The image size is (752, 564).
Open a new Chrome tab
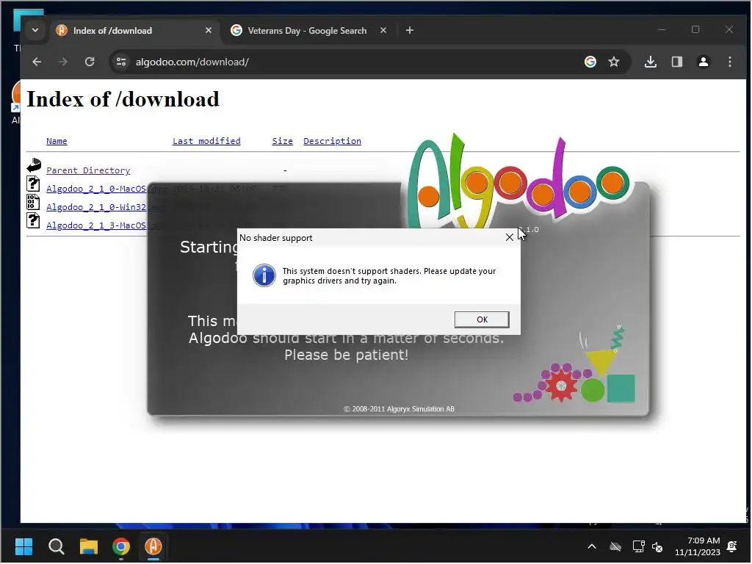410,30
